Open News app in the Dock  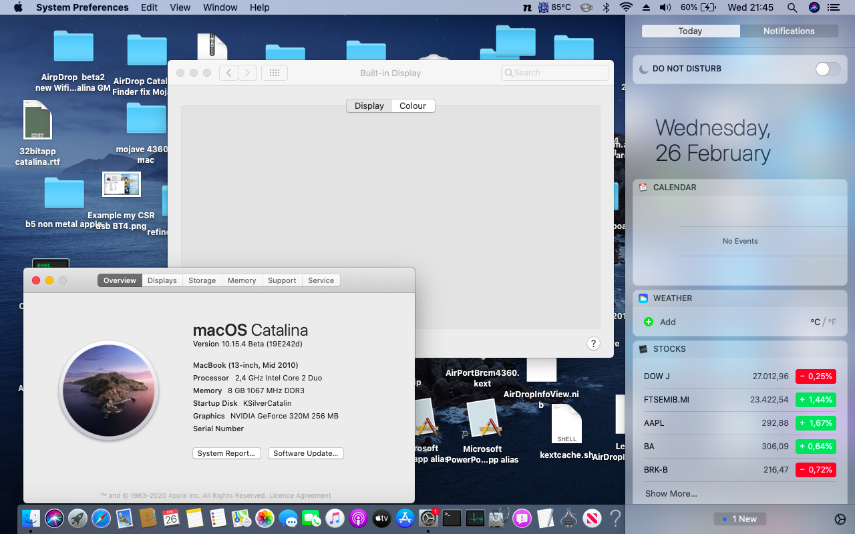tap(592, 517)
